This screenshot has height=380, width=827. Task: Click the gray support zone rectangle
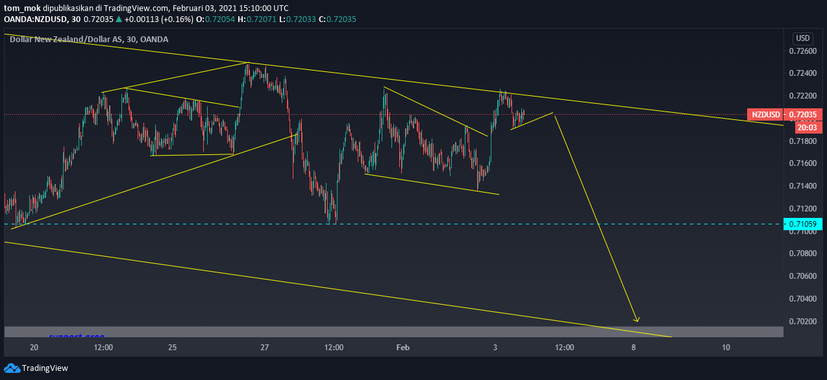click(x=393, y=332)
